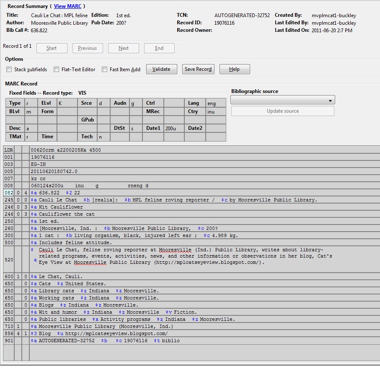Click the empty Time fixed field
The width and height of the screenshot is (380, 369).
pos(67,137)
